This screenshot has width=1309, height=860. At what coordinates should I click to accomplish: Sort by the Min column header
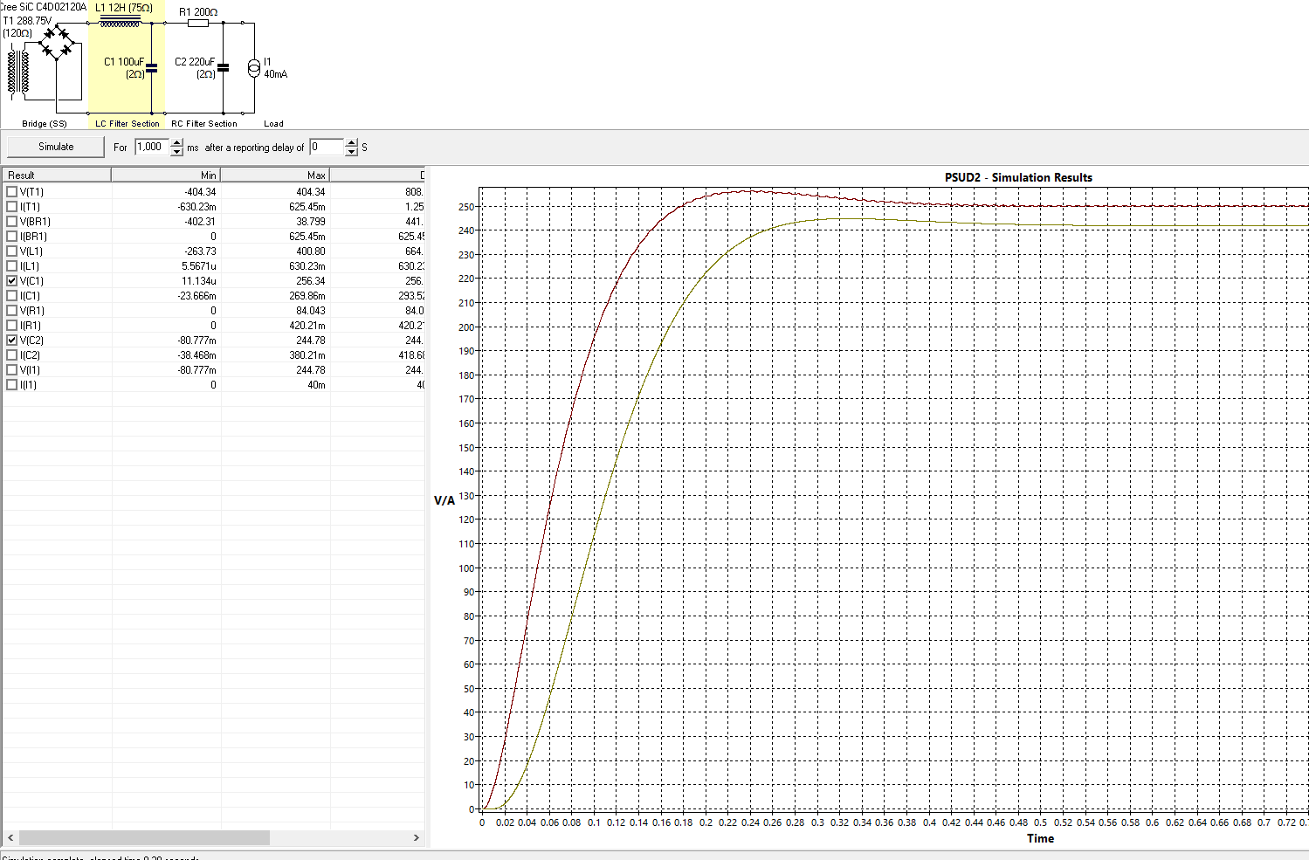pyautogui.click(x=166, y=175)
